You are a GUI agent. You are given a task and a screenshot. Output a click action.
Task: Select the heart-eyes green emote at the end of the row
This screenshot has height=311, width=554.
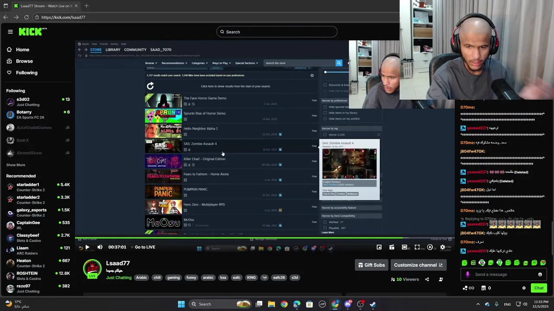coord(543,263)
